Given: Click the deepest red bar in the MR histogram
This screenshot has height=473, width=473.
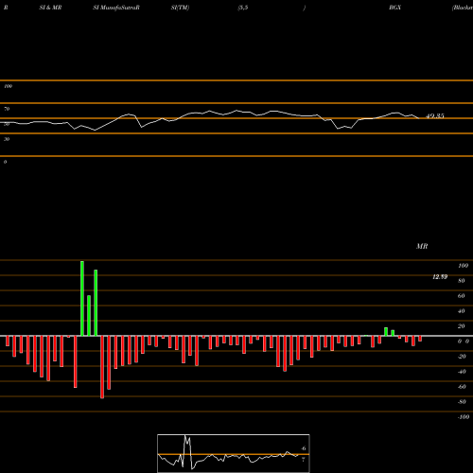Looking at the screenshot, I should pyautogui.click(x=102, y=367).
